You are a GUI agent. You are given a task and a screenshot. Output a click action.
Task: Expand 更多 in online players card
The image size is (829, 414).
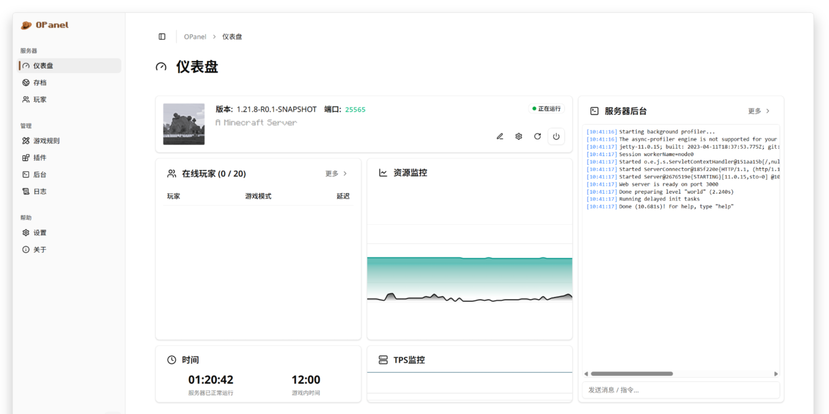(336, 173)
